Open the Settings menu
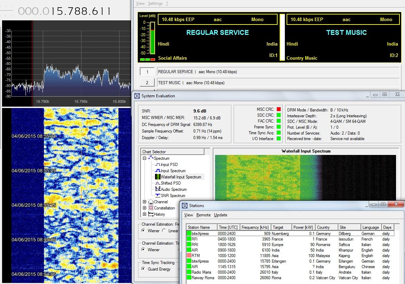The height and width of the screenshot is (284, 405). (155, 3)
